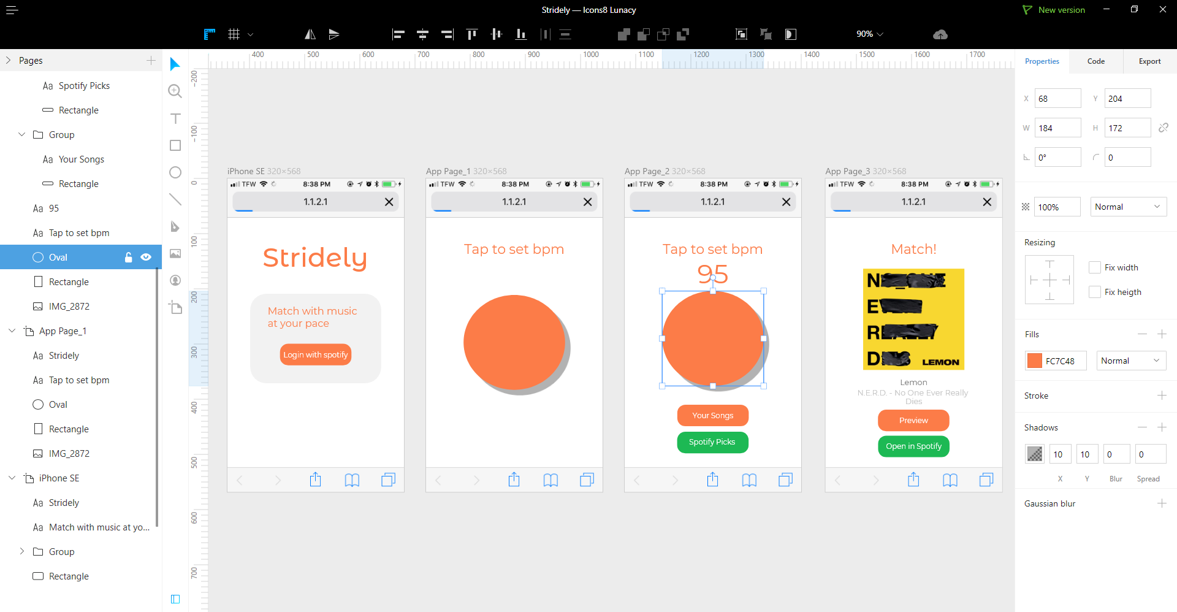Add a new page with plus icon
1177x612 pixels.
[x=151, y=60]
